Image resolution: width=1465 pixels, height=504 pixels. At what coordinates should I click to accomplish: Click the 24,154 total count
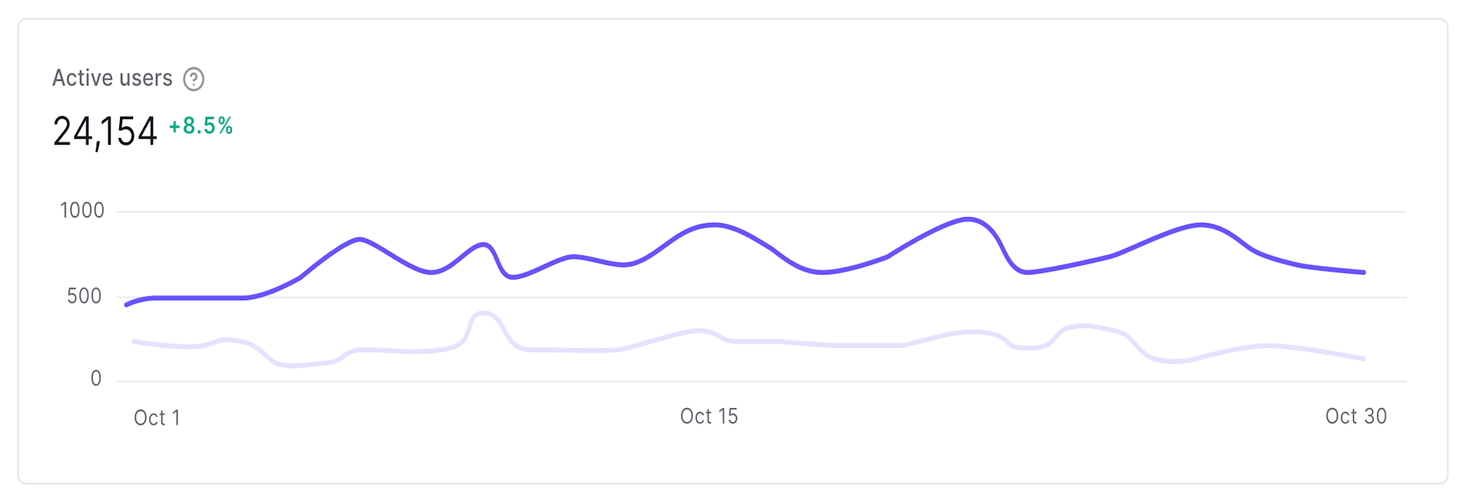tap(105, 131)
